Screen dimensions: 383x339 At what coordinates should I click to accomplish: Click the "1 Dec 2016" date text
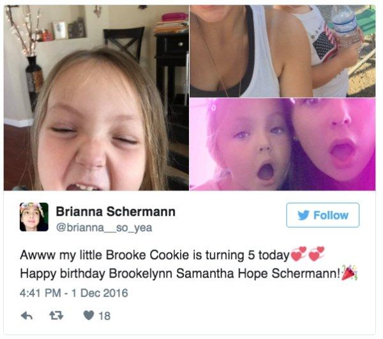pyautogui.click(x=100, y=293)
